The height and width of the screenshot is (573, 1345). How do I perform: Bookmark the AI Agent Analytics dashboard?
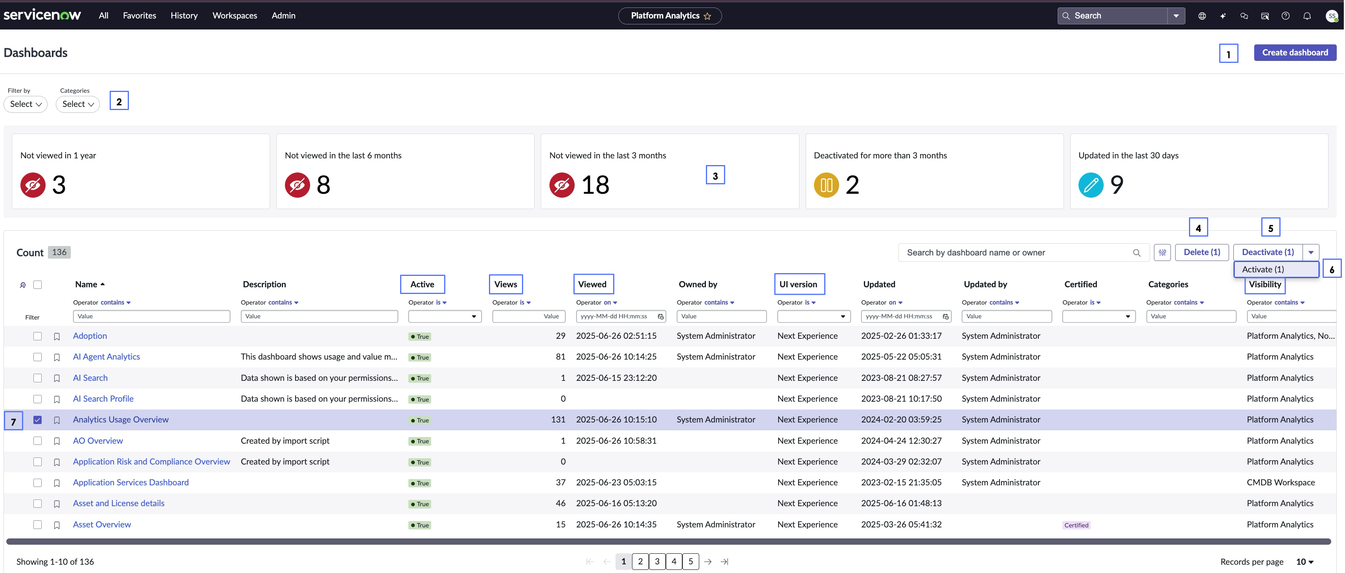coord(57,358)
